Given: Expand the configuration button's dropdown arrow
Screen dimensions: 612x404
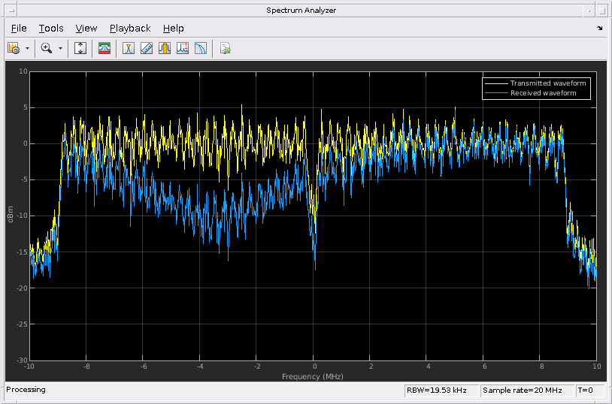Looking at the screenshot, I should click(x=28, y=48).
